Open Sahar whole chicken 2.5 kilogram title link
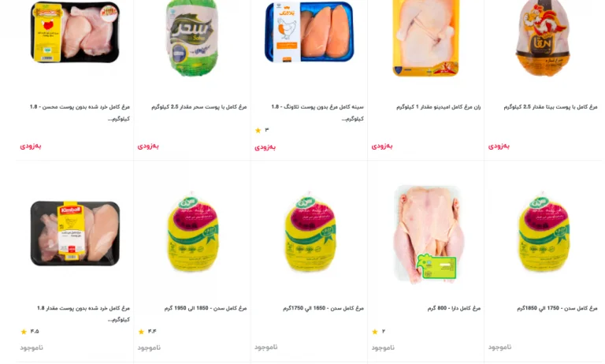 pos(199,107)
